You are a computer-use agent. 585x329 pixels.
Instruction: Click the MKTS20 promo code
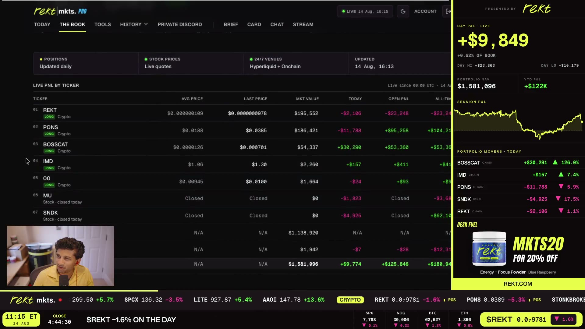click(538, 244)
